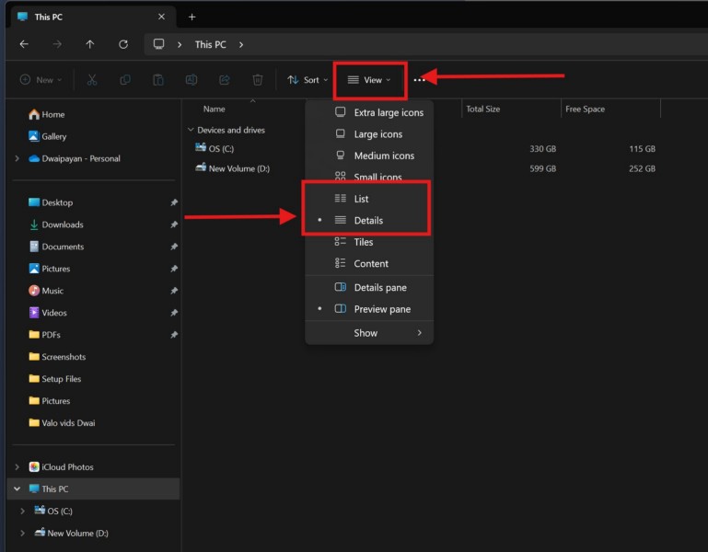This screenshot has height=552, width=708.
Task: Click the Cut scissors icon in toolbar
Action: tap(92, 80)
